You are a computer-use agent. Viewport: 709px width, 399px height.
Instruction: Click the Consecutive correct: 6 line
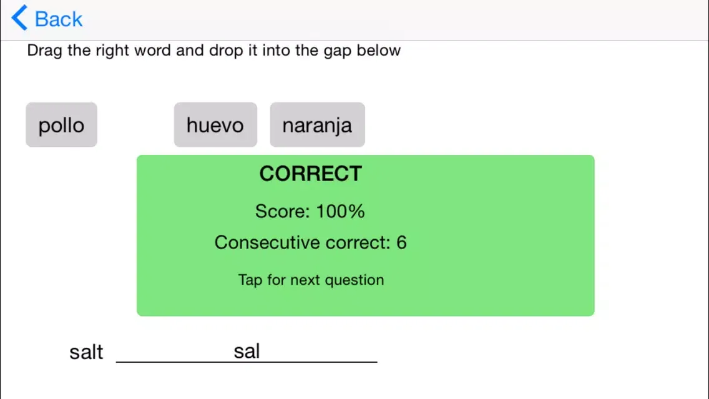[310, 242]
